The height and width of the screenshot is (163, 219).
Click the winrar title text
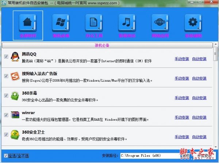(28, 113)
